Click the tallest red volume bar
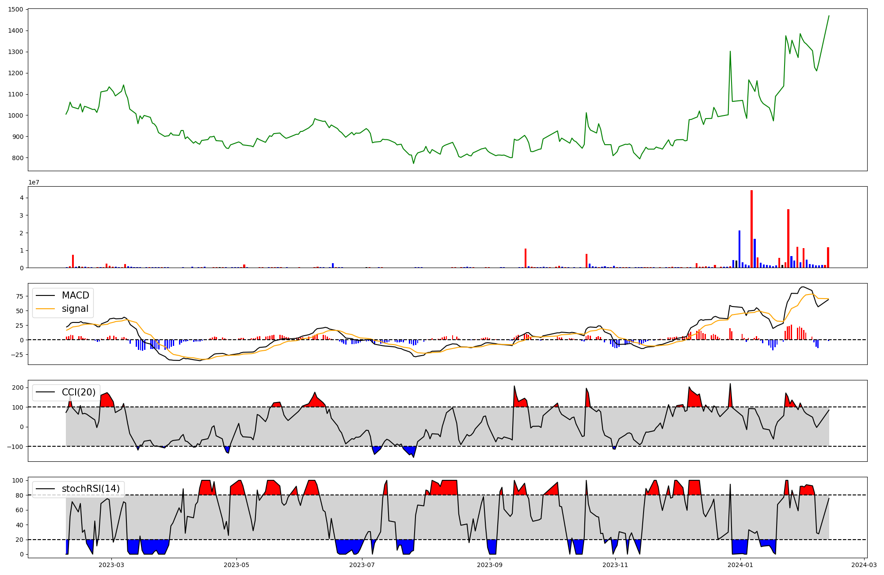 751,229
